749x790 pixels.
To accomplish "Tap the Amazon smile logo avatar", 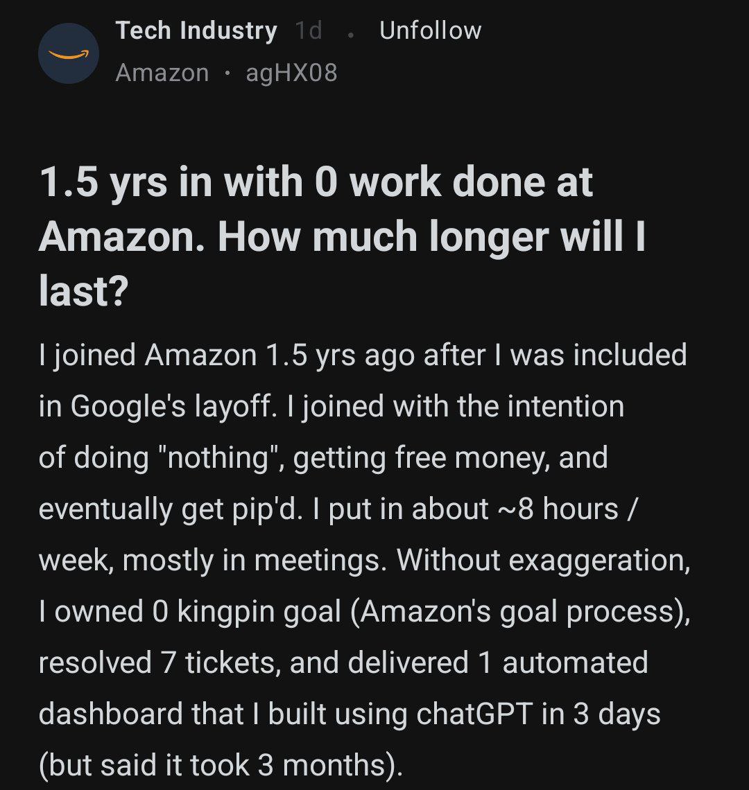I will (x=68, y=53).
